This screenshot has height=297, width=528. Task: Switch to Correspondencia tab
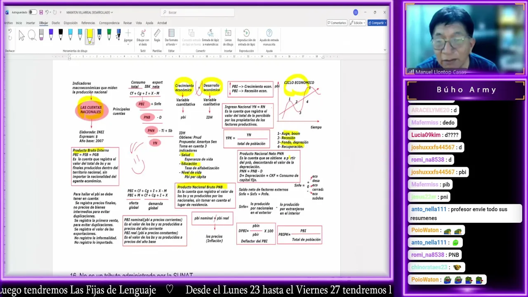point(109,23)
